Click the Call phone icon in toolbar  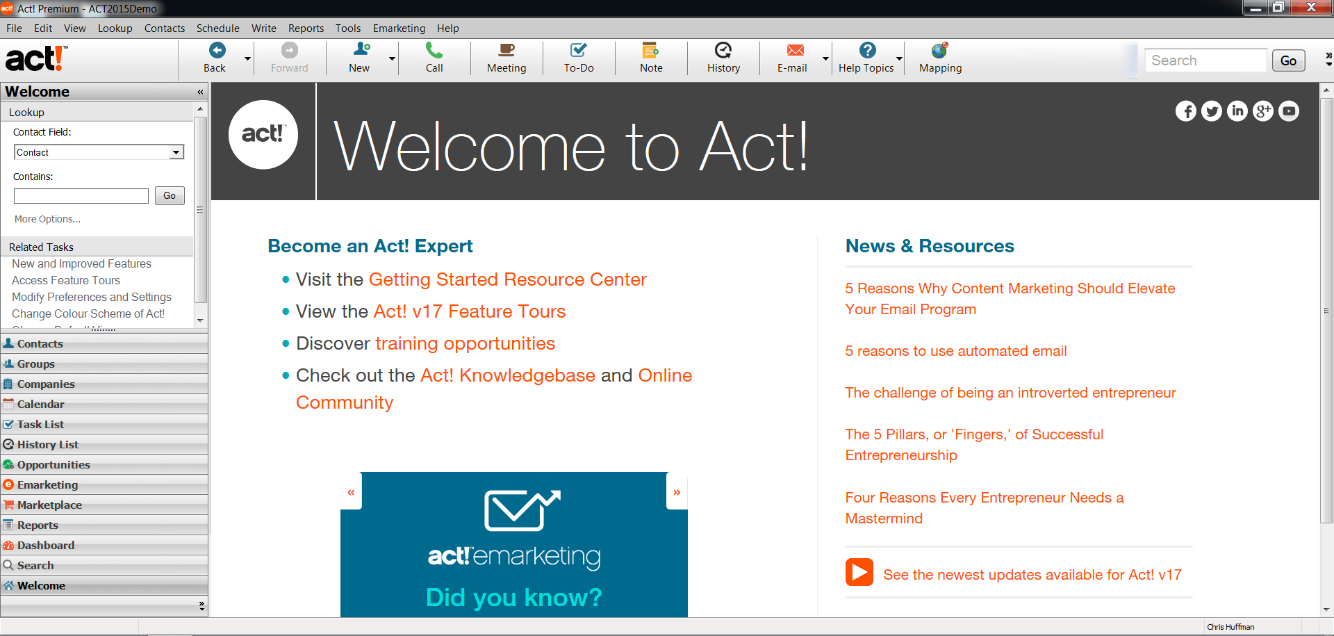pos(434,51)
